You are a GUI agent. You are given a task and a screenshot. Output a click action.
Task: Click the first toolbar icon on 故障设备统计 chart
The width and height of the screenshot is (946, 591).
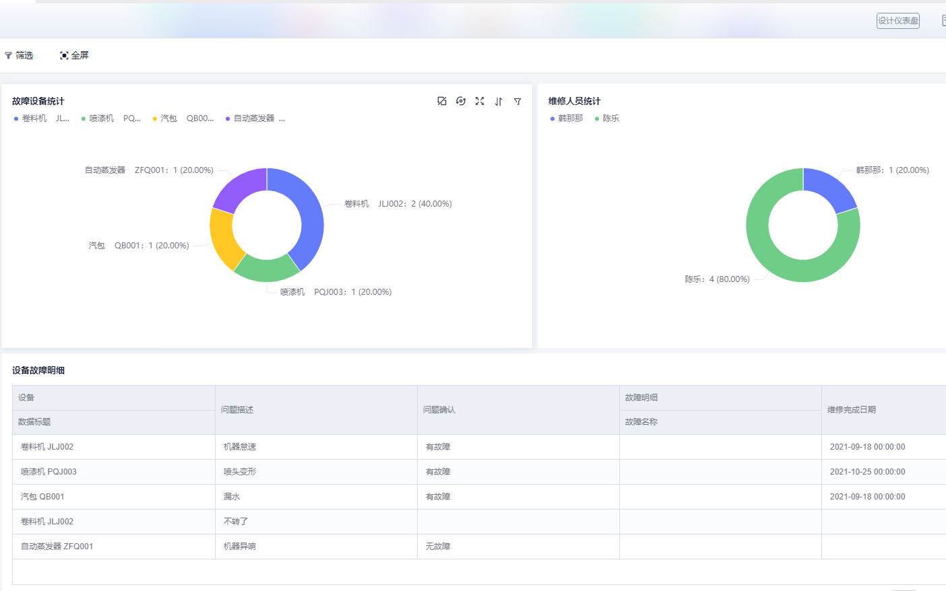(x=442, y=101)
